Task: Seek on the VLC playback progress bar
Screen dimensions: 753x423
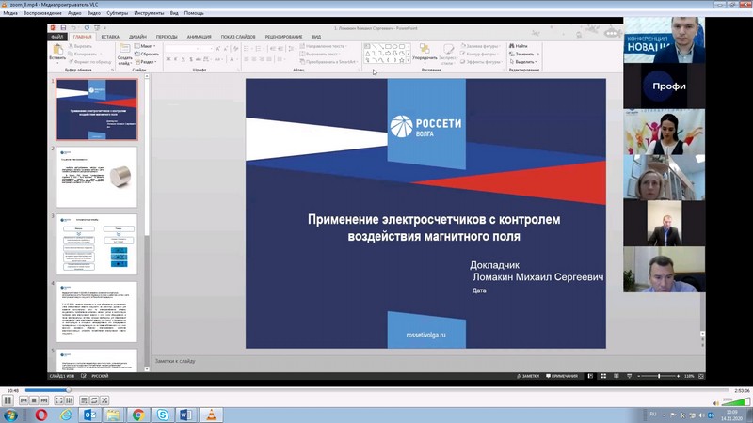Action: (377, 390)
